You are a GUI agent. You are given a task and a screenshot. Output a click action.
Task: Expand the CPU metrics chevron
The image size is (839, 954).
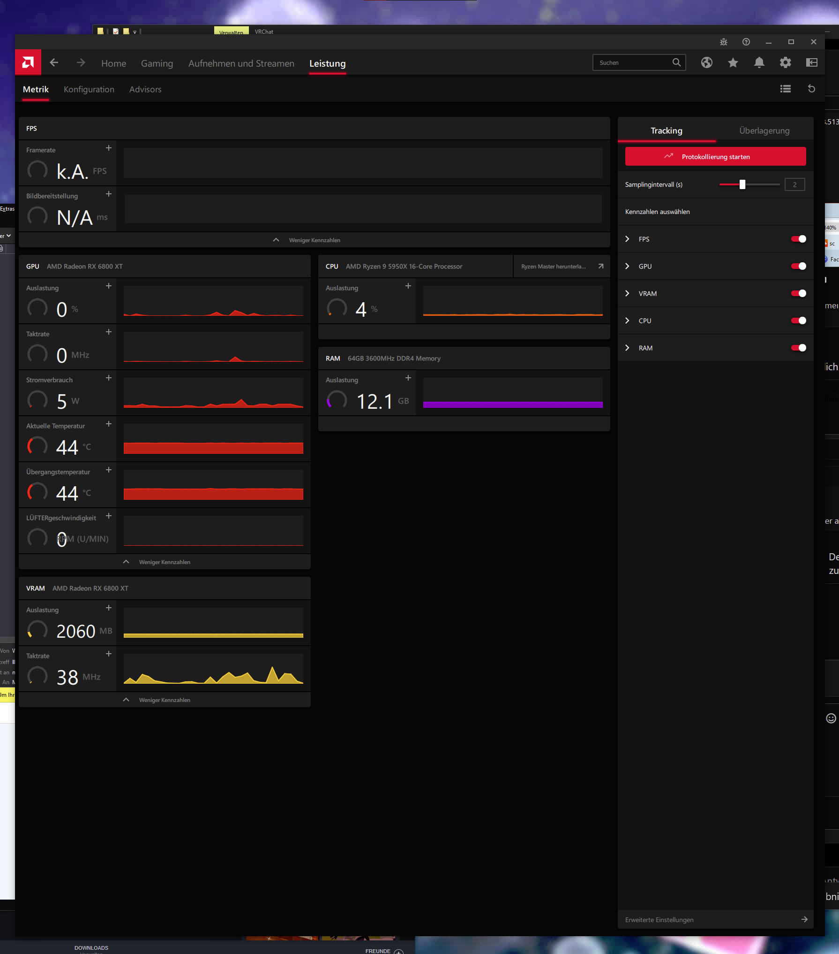(x=627, y=321)
